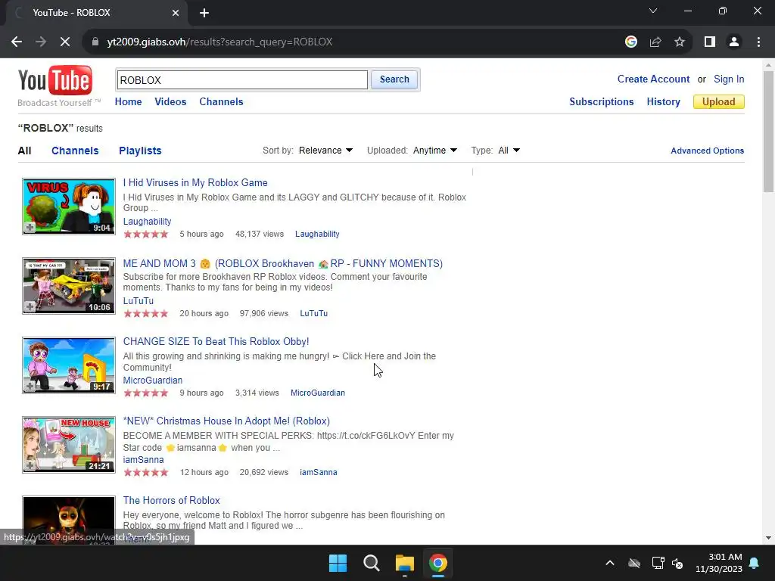Click Chrome icon in taskbar
This screenshot has height=581, width=775.
pos(438,563)
